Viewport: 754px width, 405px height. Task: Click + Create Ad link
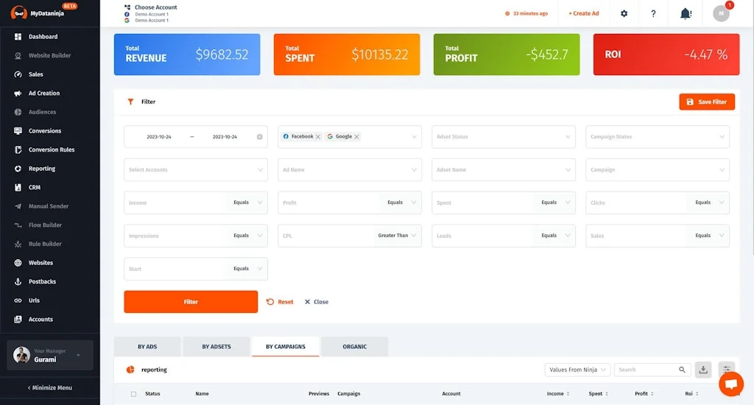tap(583, 13)
